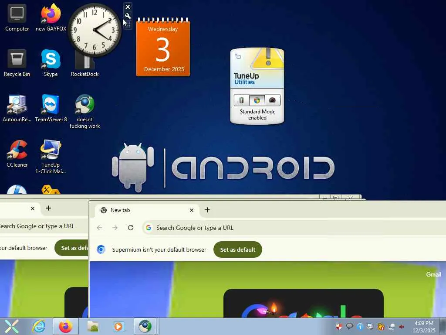Launch CCleaner from the desktop
This screenshot has width=446, height=335.
[x=17, y=154]
